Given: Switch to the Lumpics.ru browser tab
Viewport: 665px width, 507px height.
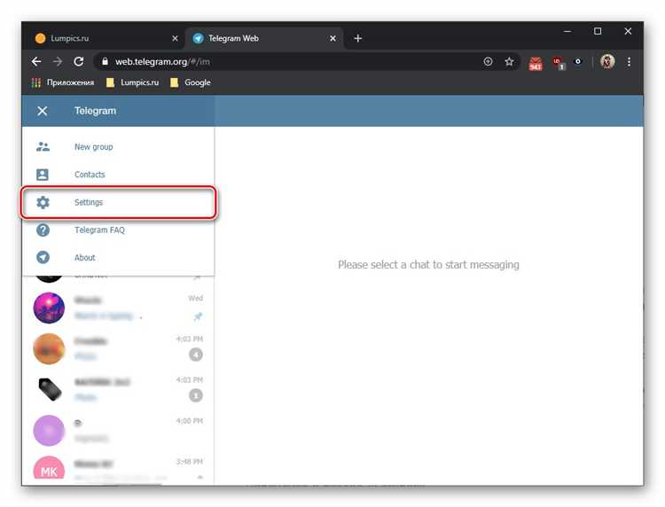Looking at the screenshot, I should click(x=106, y=38).
